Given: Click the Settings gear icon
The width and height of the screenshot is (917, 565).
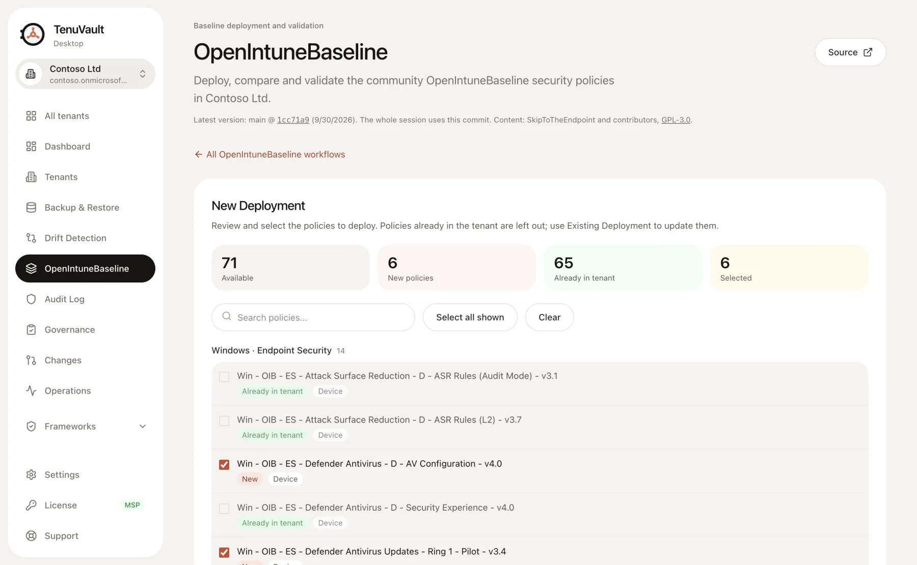Looking at the screenshot, I should pyautogui.click(x=31, y=475).
